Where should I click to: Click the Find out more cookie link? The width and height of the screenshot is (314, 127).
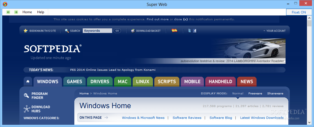(x=158, y=19)
